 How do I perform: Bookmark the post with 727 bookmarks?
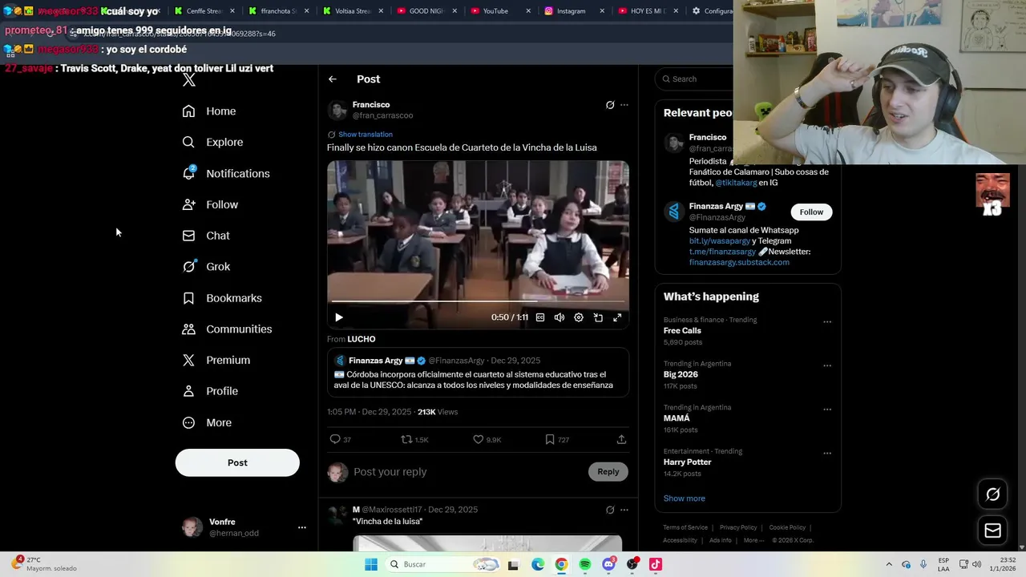pyautogui.click(x=550, y=439)
